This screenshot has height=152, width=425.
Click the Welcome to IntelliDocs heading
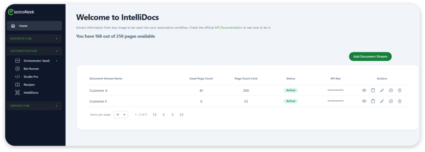pyautogui.click(x=117, y=17)
